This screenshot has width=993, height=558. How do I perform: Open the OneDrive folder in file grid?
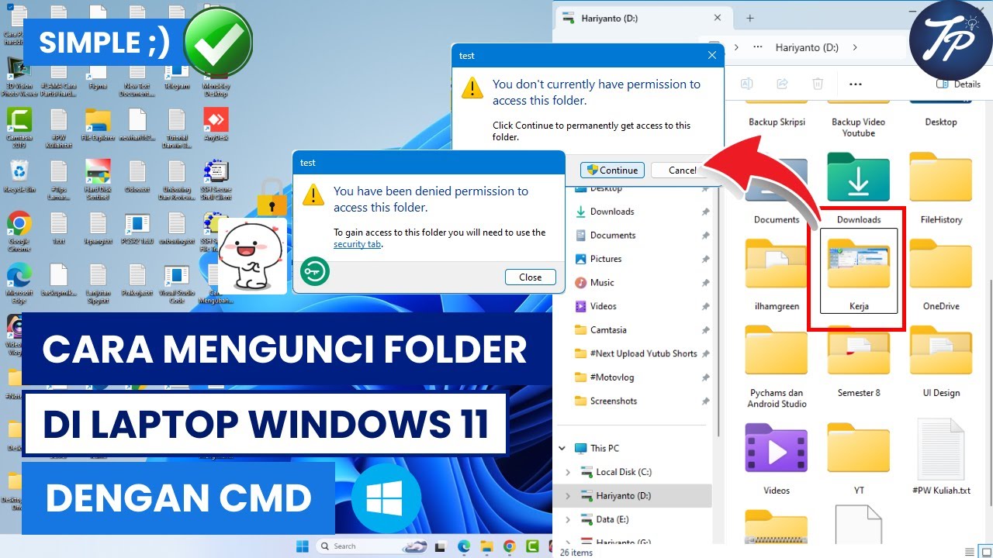(x=941, y=275)
